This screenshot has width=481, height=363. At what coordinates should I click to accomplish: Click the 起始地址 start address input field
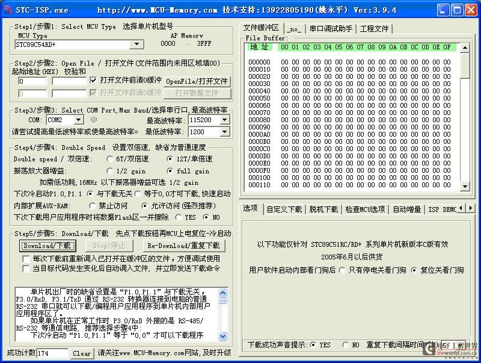pos(32,81)
